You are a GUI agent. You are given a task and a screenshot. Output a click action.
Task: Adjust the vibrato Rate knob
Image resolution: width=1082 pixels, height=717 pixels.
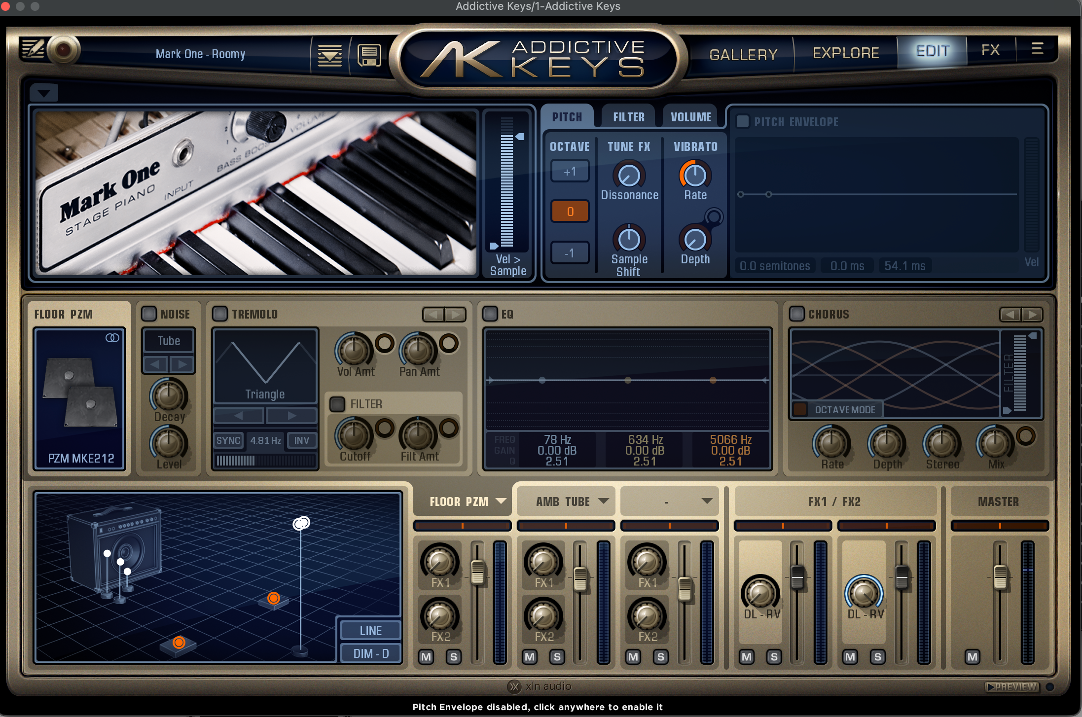695,175
